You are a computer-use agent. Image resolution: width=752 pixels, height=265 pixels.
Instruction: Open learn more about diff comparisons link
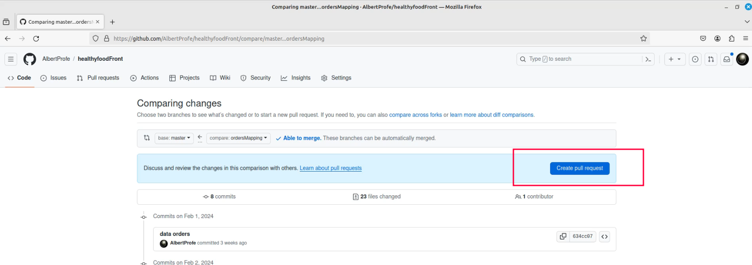point(492,115)
